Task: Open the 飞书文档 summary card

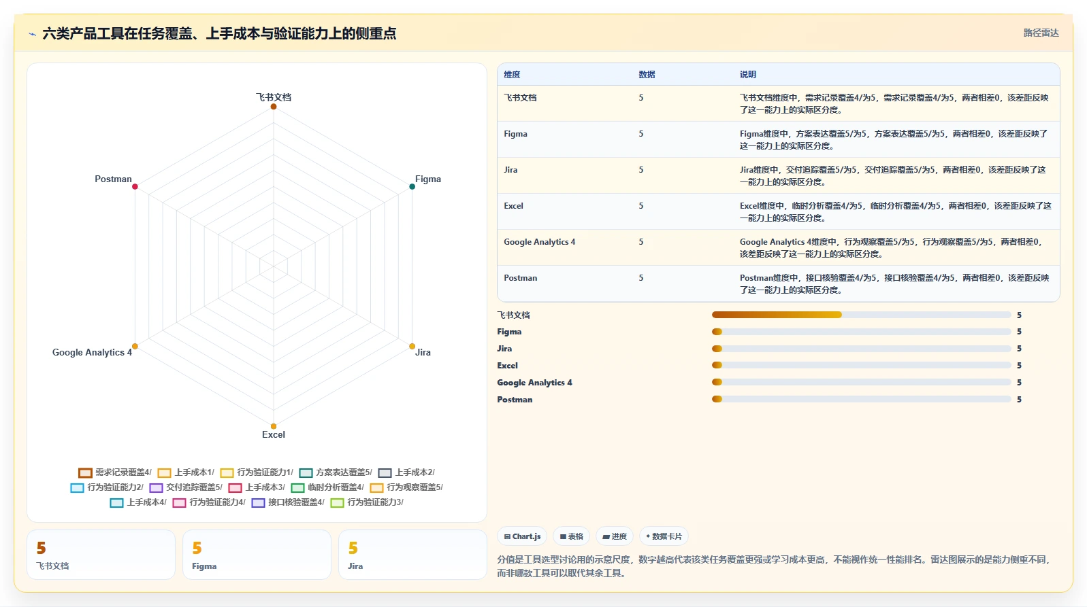Action: 101,555
